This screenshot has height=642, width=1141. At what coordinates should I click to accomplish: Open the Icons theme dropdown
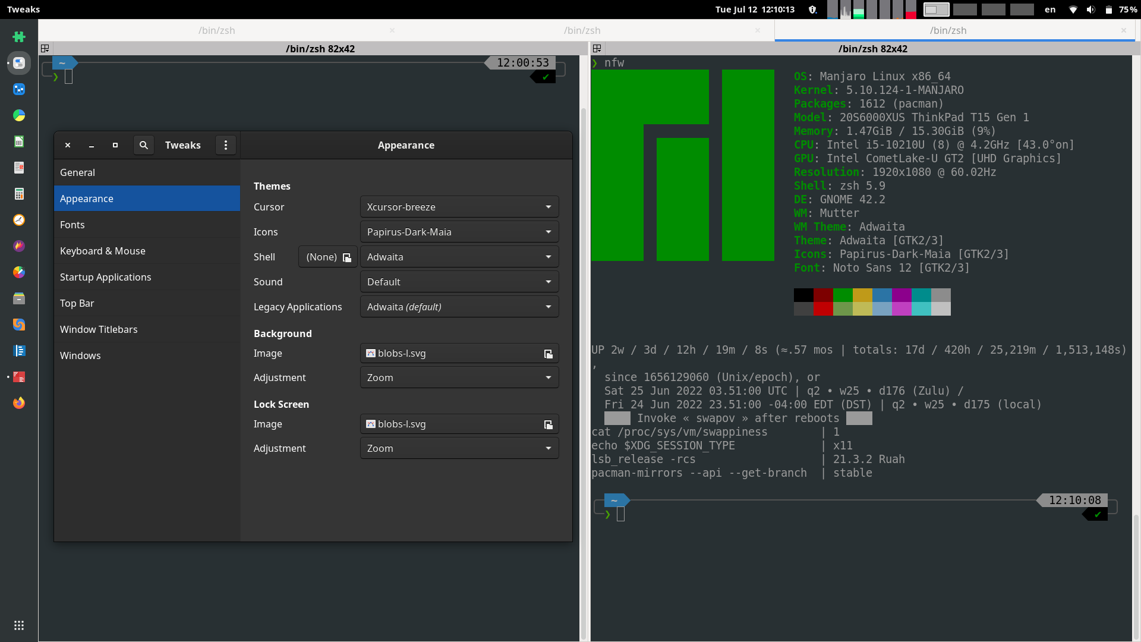(x=459, y=232)
